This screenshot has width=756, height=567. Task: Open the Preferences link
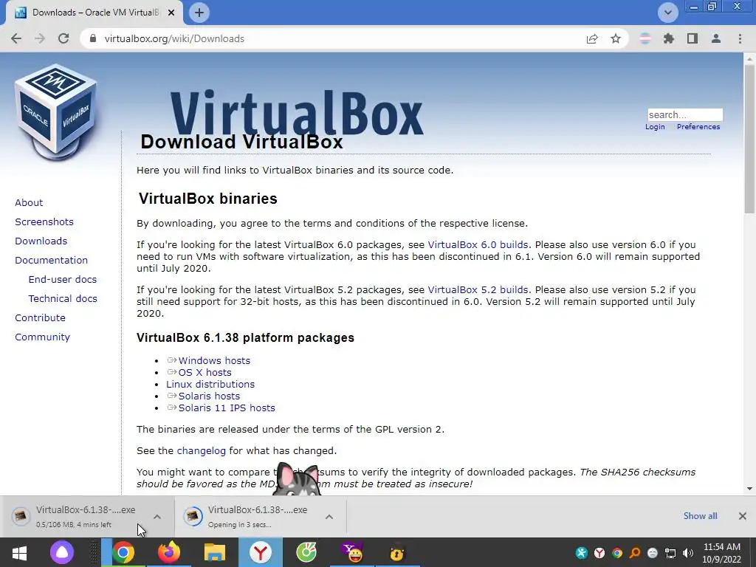point(698,127)
